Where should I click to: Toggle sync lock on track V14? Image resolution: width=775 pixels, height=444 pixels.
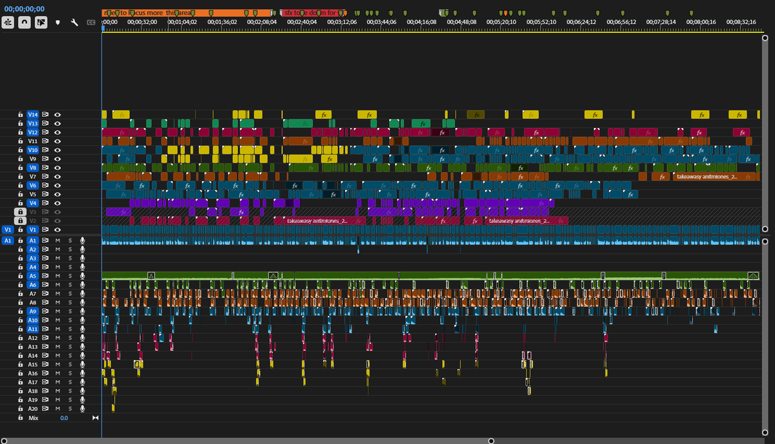[x=45, y=114]
